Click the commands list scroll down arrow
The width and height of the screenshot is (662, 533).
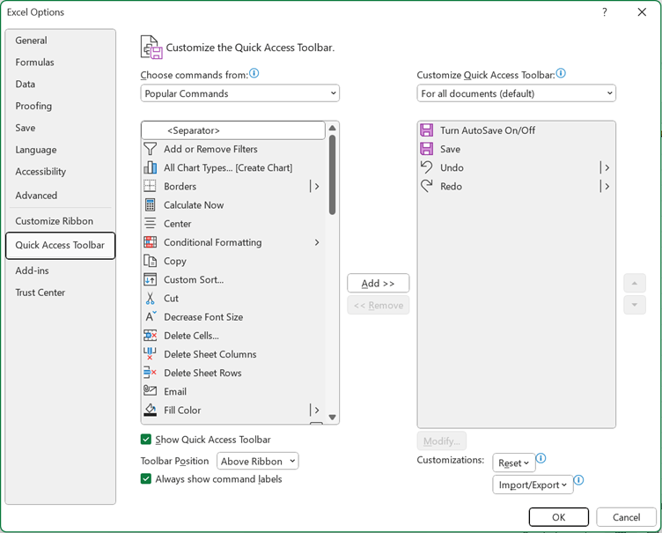333,417
